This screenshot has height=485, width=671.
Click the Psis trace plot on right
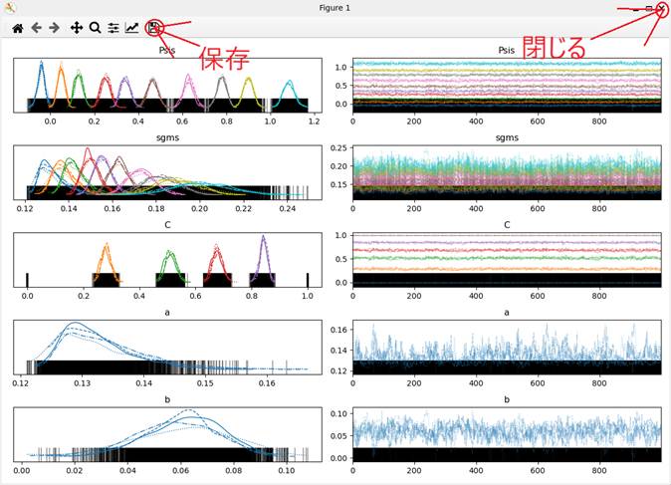pyautogui.click(x=508, y=85)
